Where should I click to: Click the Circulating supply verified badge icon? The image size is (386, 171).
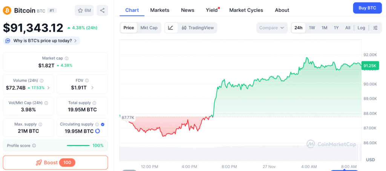(103, 124)
